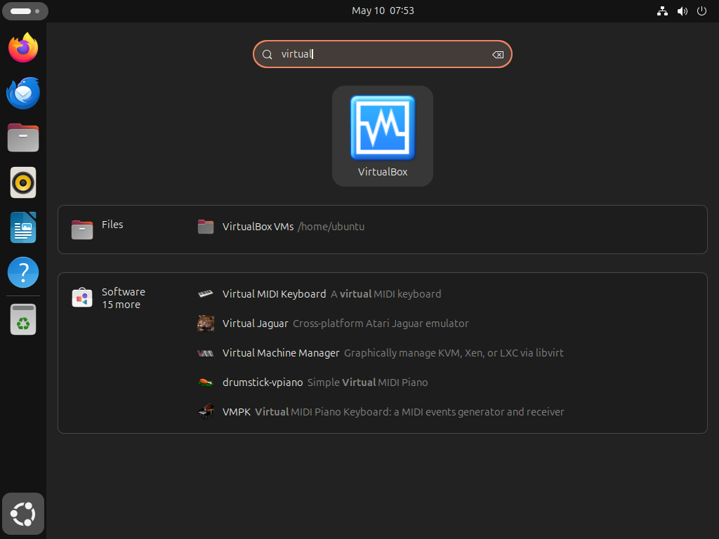Screen dimensions: 719x539
Task: Click the Activities workspace indicator
Action: (25, 11)
